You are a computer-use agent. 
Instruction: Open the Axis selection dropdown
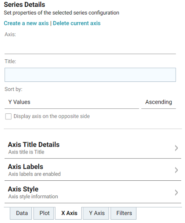point(90,47)
